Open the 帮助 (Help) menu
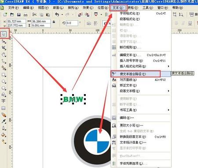This screenshot has width=198, height=168. tap(177, 7)
